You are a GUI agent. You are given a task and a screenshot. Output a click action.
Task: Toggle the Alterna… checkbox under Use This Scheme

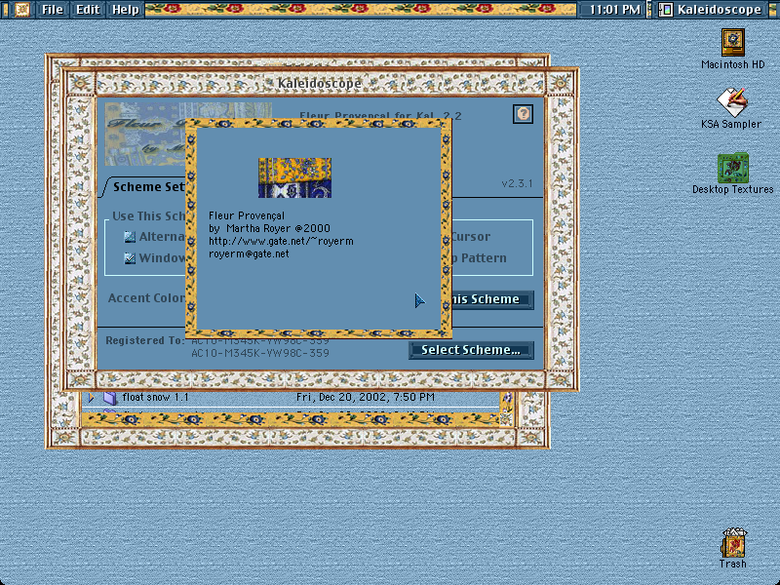[130, 237]
